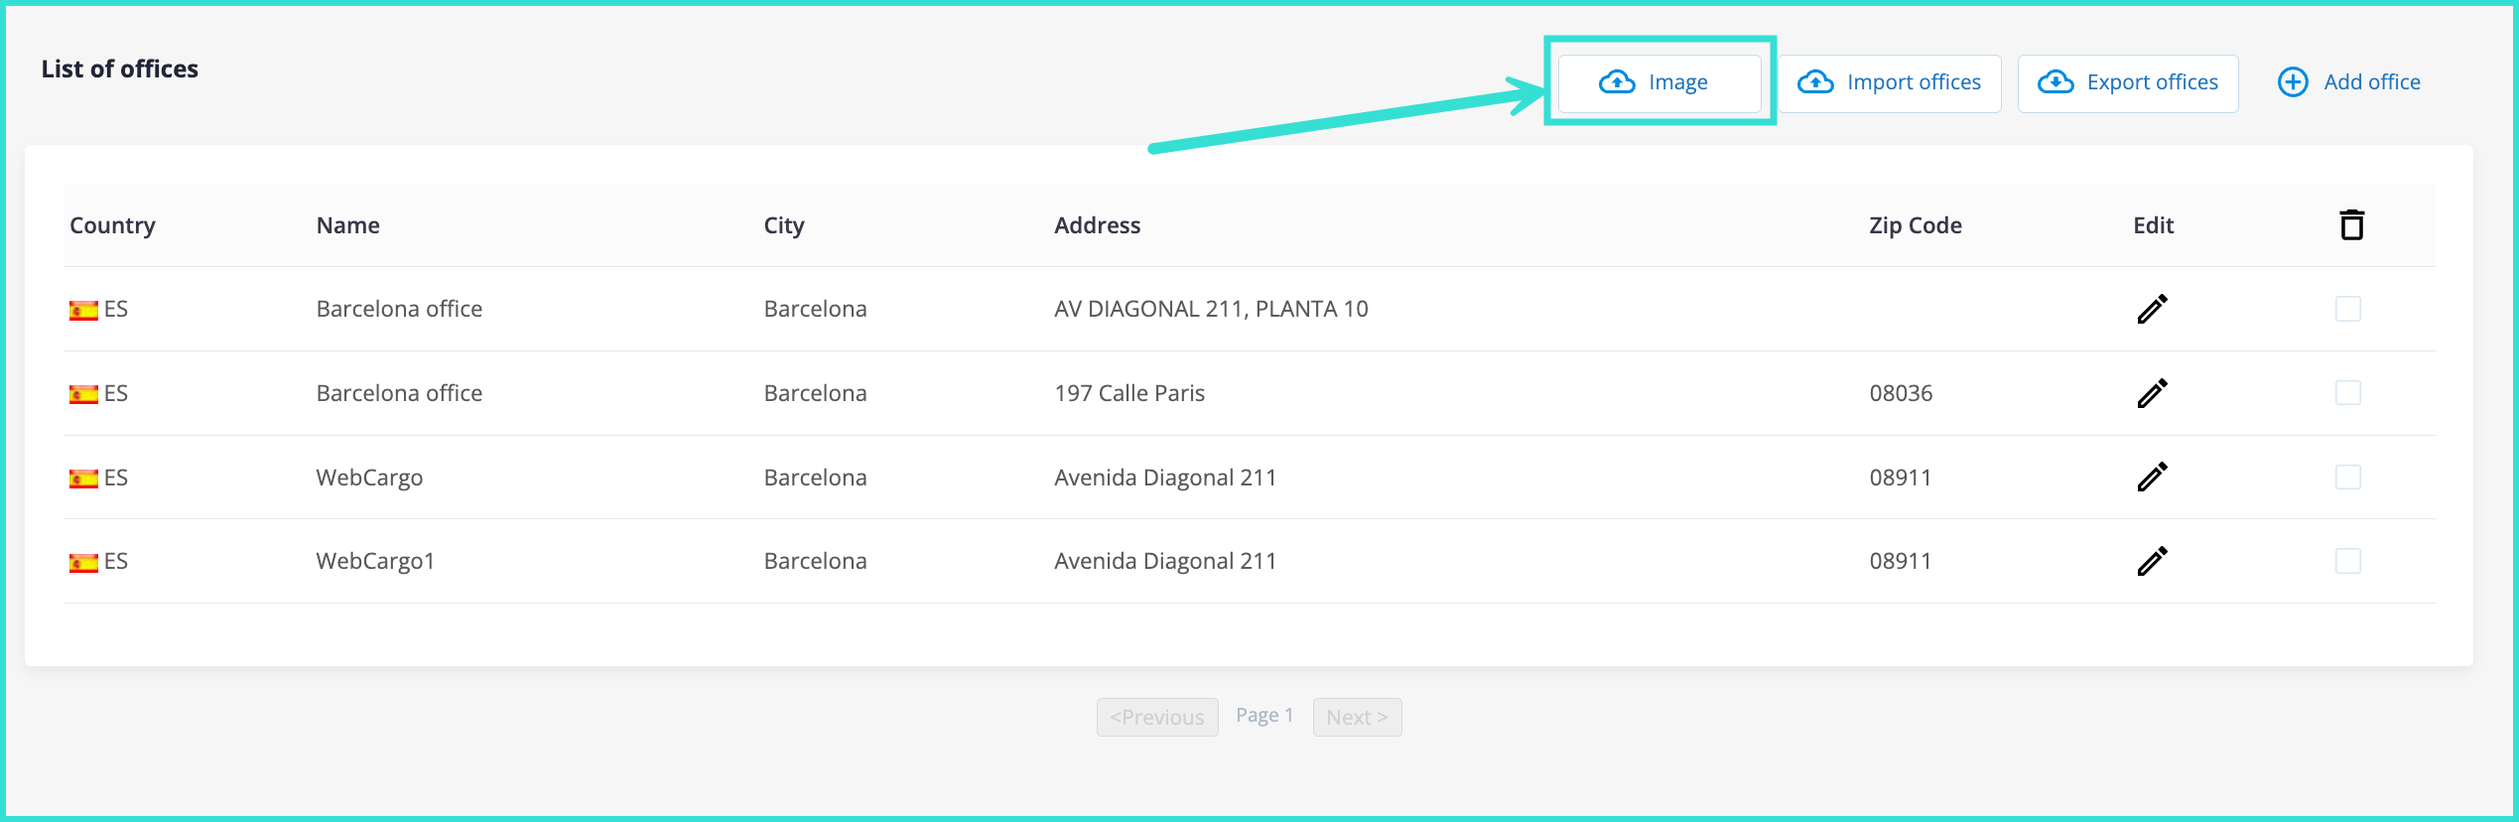Select the checkbox for AV DIAGONAL 211 office
This screenshot has height=822, width=2519.
click(x=2347, y=309)
